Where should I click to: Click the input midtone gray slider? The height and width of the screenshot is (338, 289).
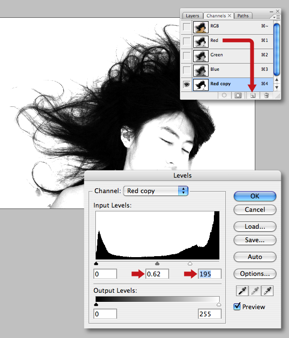[x=157, y=263]
